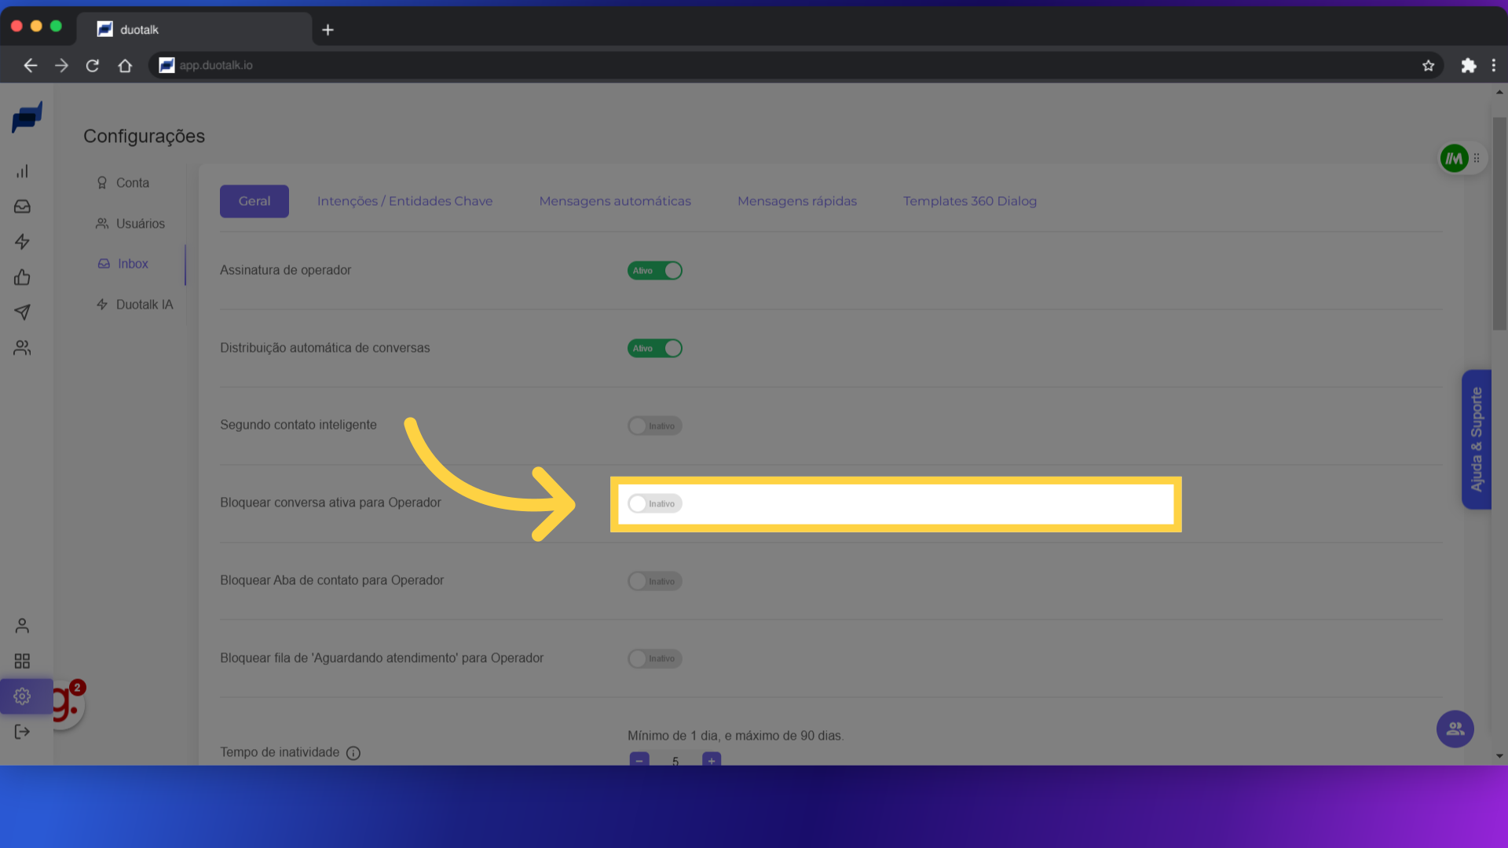Enable Bloquear Aba de contato toggle
Screen dimensions: 1508x848
coord(654,581)
